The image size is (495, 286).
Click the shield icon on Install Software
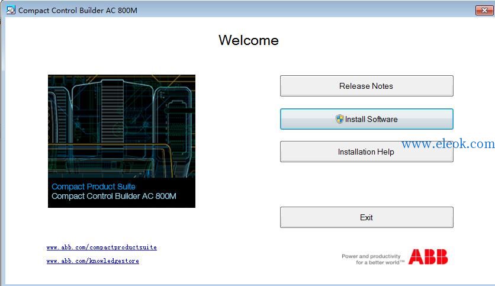[339, 119]
